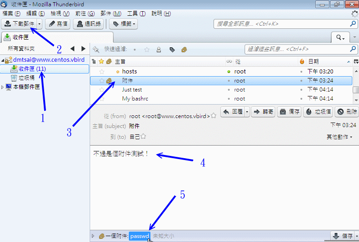Toggle the attachment filter paperclip in quick filter

184,50
